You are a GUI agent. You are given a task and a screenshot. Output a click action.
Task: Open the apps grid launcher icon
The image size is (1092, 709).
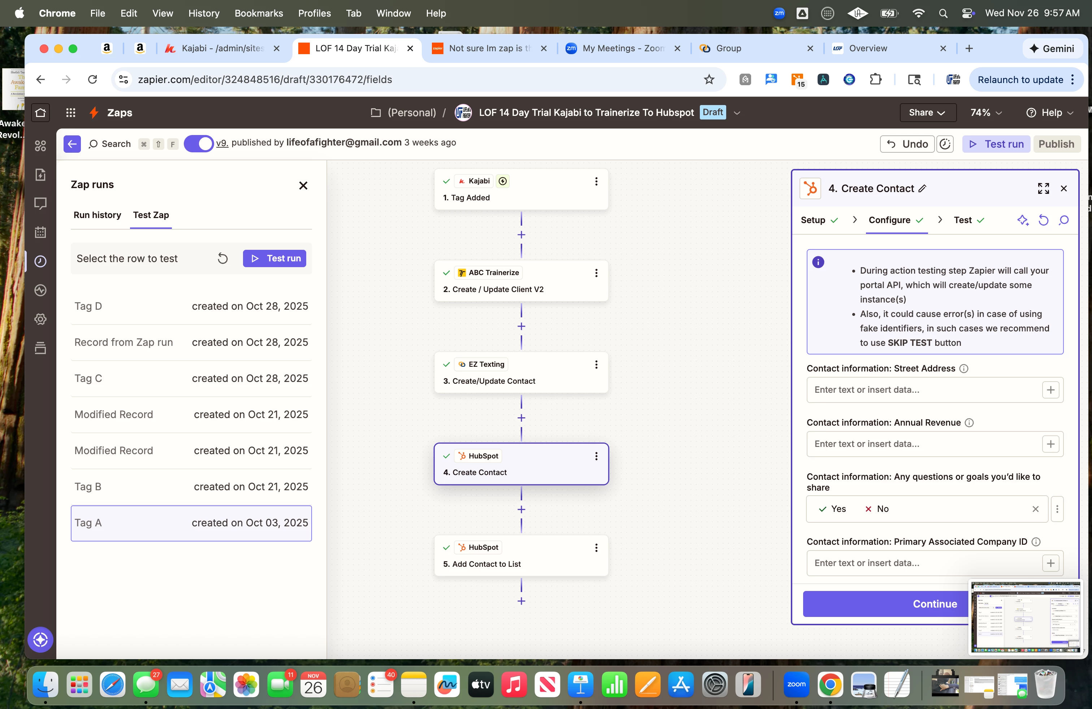[x=71, y=113]
